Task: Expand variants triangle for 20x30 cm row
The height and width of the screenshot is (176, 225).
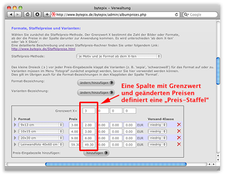Action: pos(15,138)
